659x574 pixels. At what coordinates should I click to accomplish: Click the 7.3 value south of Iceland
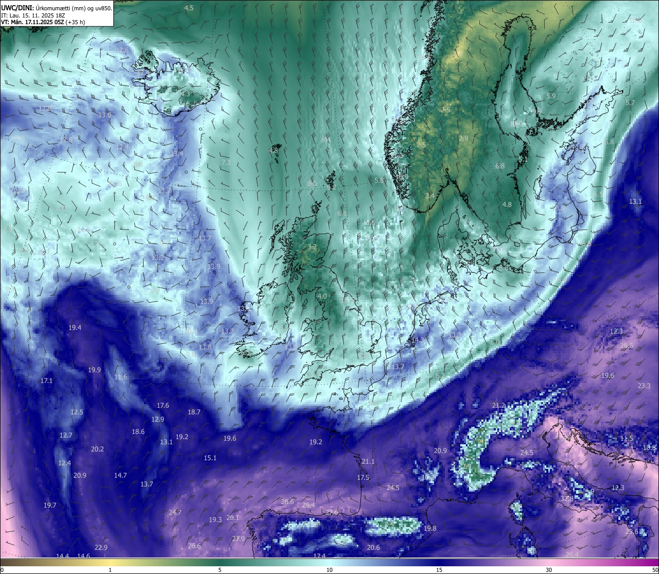(x=226, y=162)
